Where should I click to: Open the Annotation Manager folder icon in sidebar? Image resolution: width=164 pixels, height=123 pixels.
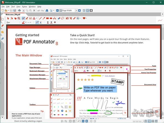pyautogui.click(x=2, y=32)
